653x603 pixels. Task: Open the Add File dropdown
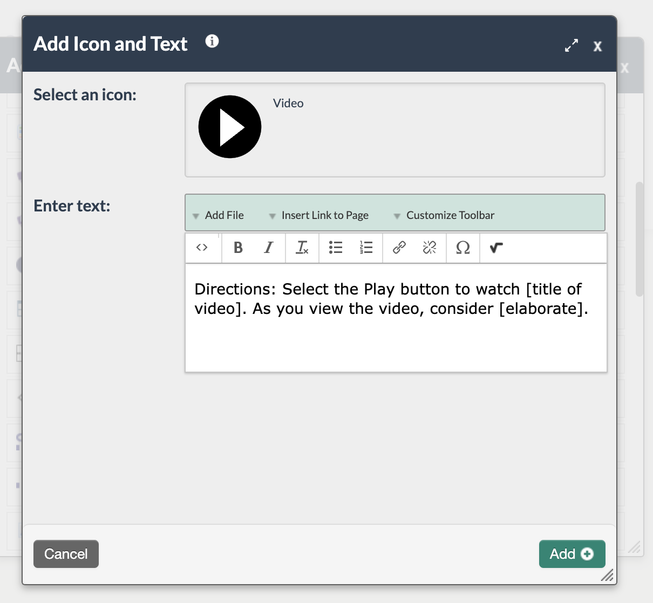(219, 215)
